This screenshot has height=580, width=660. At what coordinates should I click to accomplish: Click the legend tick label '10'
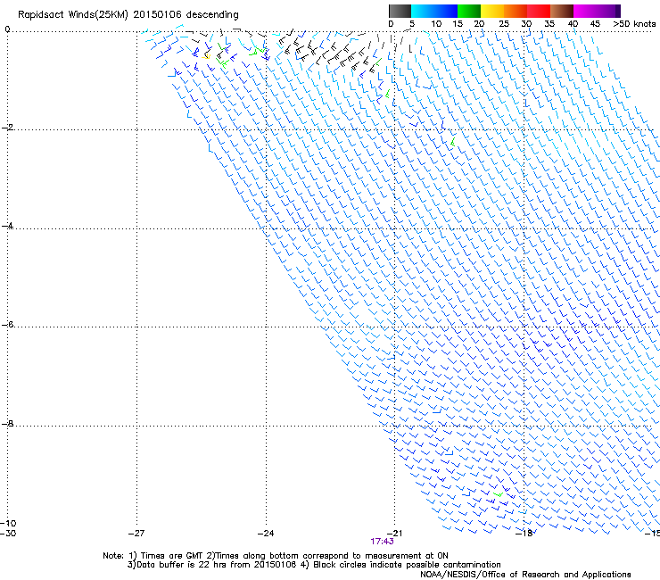[x=436, y=24]
